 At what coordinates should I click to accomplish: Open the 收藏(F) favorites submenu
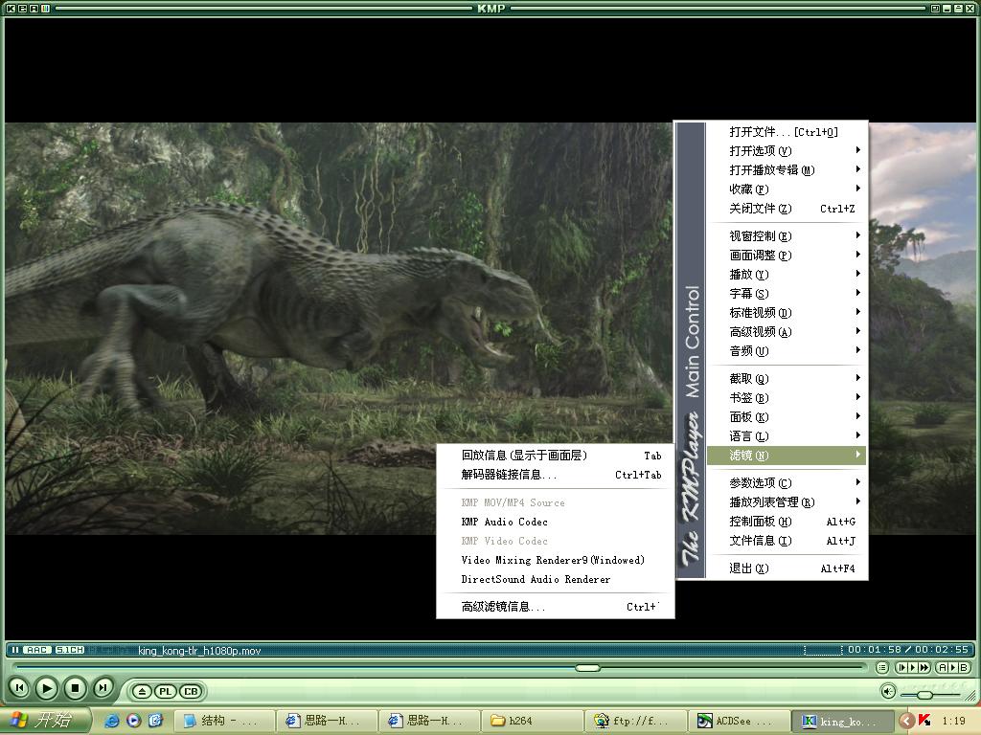pyautogui.click(x=787, y=189)
